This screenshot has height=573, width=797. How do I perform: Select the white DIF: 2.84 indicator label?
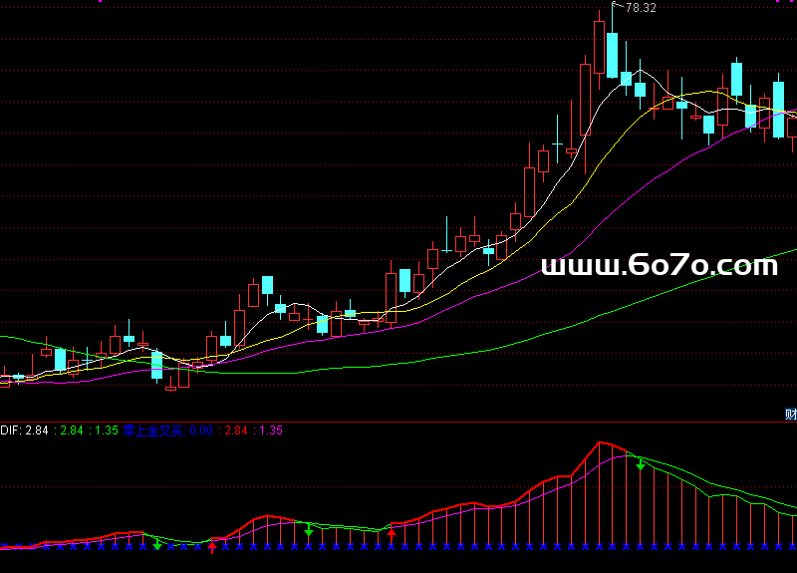(x=24, y=430)
